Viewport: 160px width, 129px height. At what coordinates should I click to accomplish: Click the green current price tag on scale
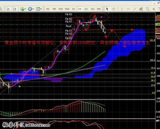pyautogui.click(x=158, y=25)
